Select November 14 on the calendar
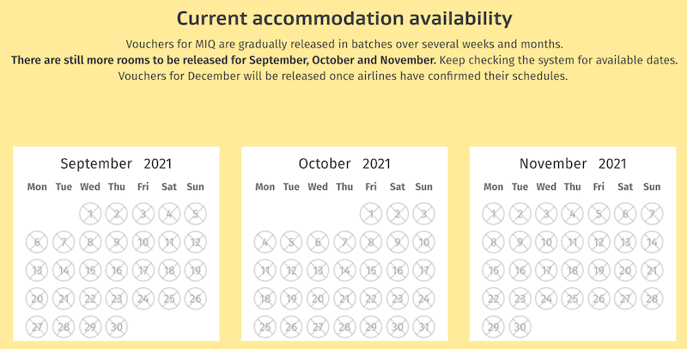The height and width of the screenshot is (349, 687). pyautogui.click(x=652, y=242)
